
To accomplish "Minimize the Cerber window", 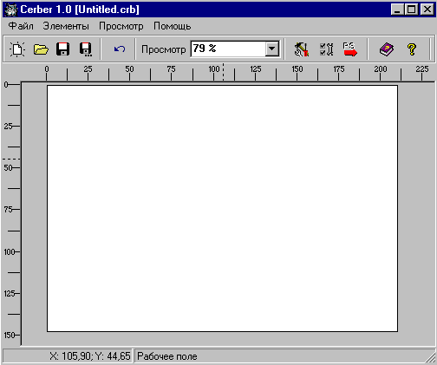I will [397, 10].
